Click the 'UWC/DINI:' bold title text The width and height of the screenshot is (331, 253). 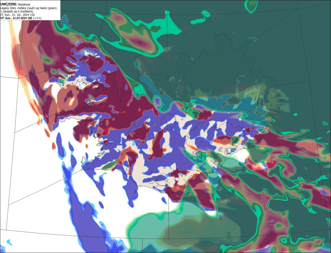tap(9, 4)
